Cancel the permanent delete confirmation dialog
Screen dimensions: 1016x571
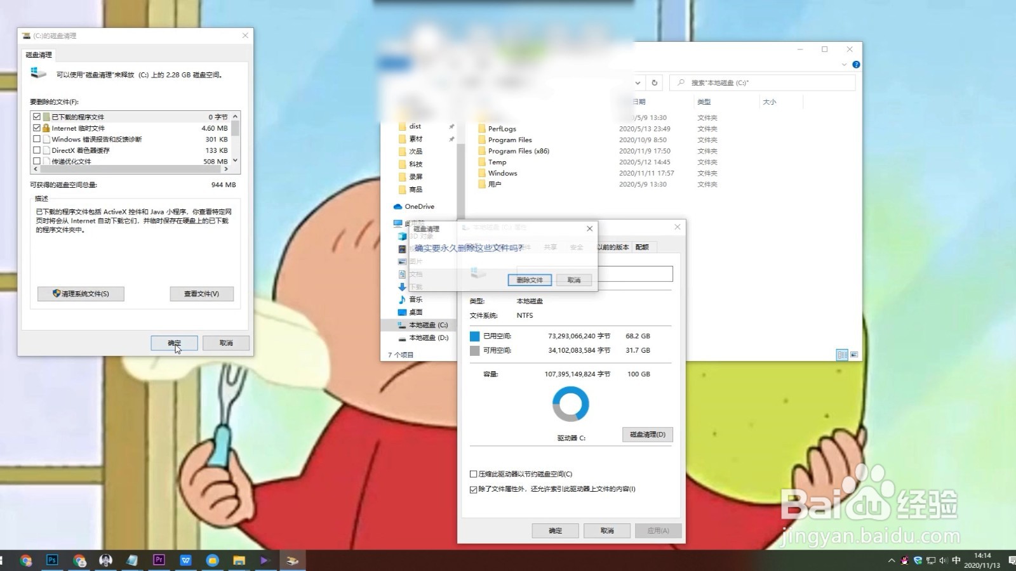[574, 280]
